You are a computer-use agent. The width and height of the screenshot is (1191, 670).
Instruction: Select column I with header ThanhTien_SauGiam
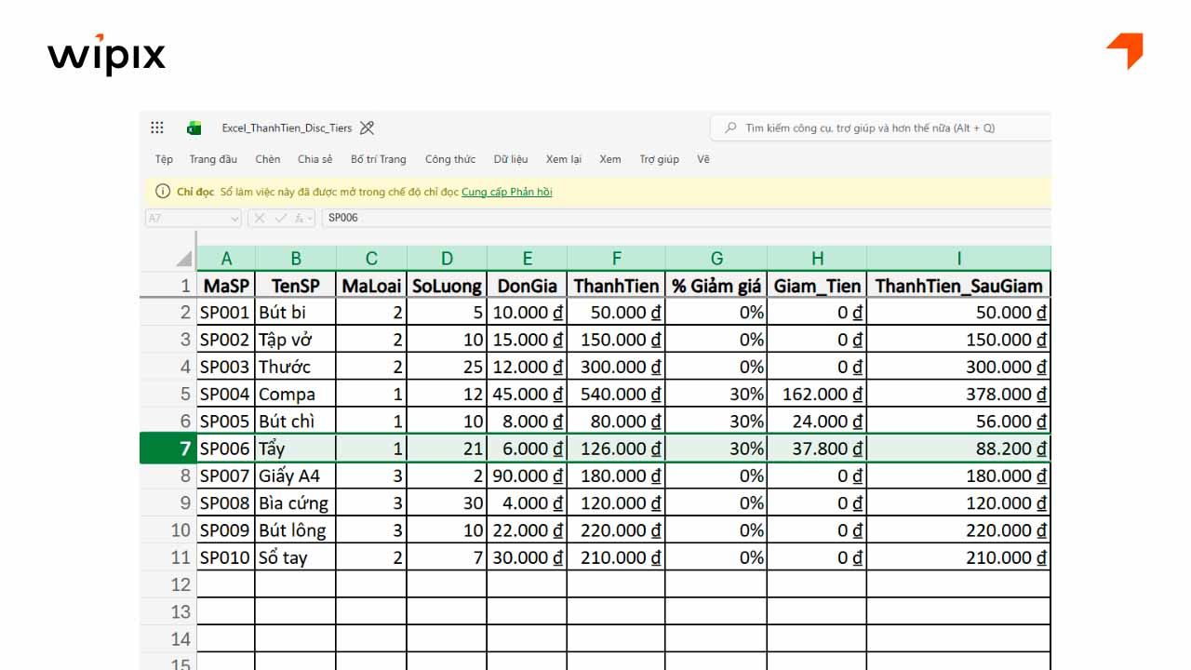[x=959, y=258]
